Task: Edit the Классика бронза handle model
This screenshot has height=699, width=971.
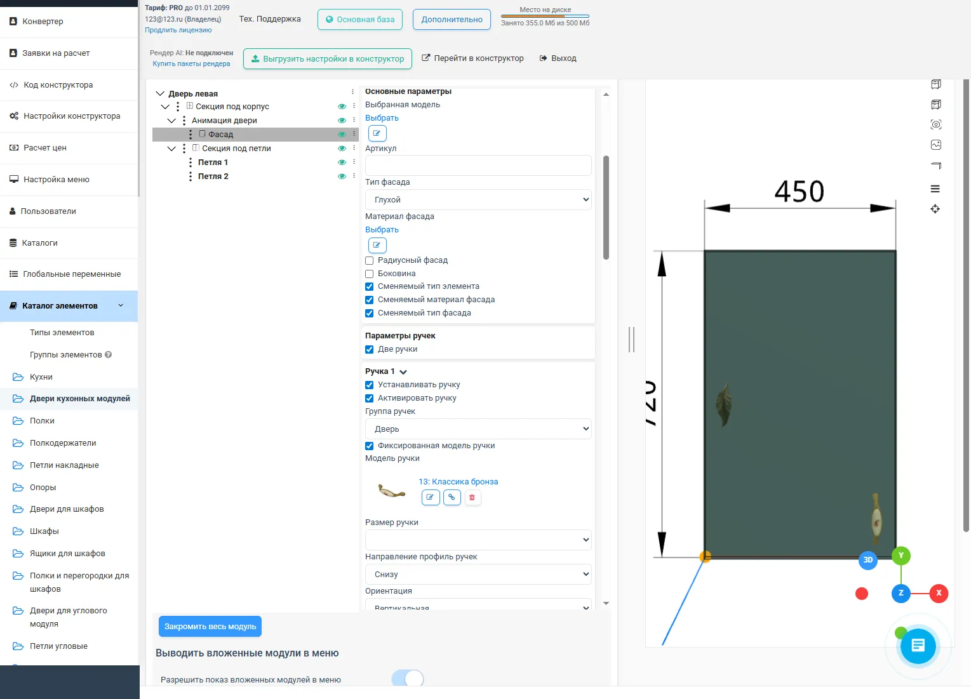Action: [x=430, y=497]
